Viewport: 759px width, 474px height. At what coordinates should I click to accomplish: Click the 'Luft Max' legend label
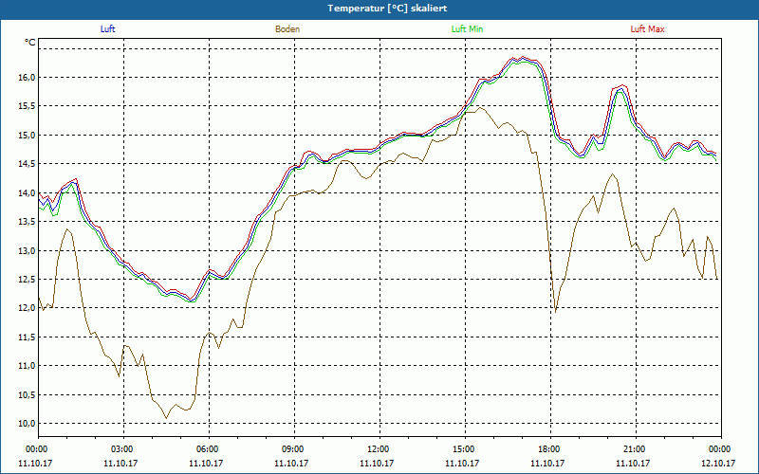pos(647,29)
